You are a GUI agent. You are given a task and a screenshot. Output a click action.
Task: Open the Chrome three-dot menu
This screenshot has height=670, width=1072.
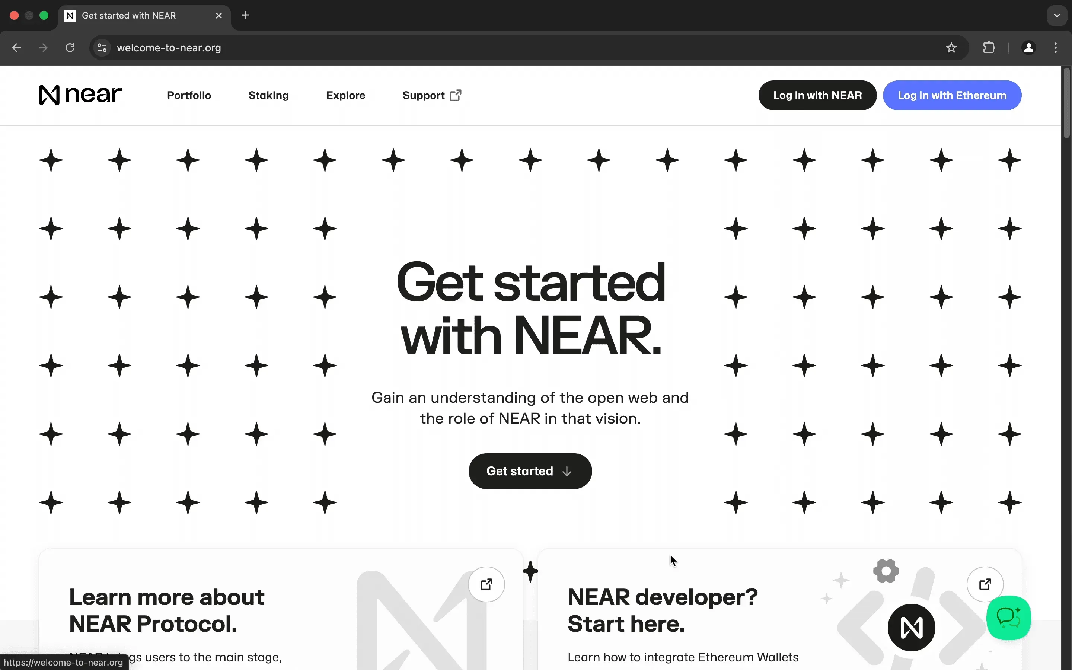coord(1056,48)
